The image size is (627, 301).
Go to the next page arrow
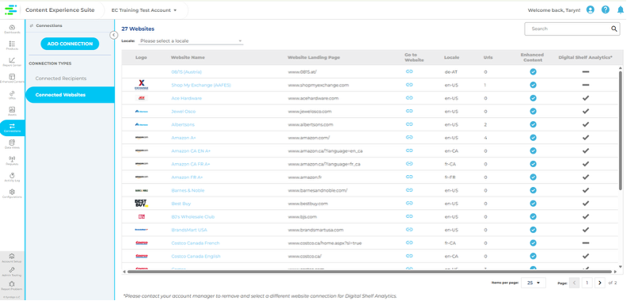click(x=600, y=283)
